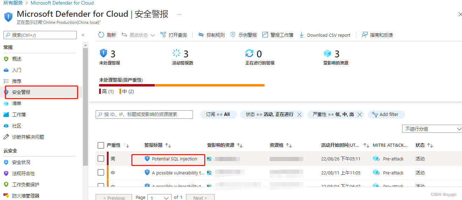Screen dimensions: 462x200
Task: Click the Pre-attack icon in the SQL Injection row
Action: click(376, 159)
